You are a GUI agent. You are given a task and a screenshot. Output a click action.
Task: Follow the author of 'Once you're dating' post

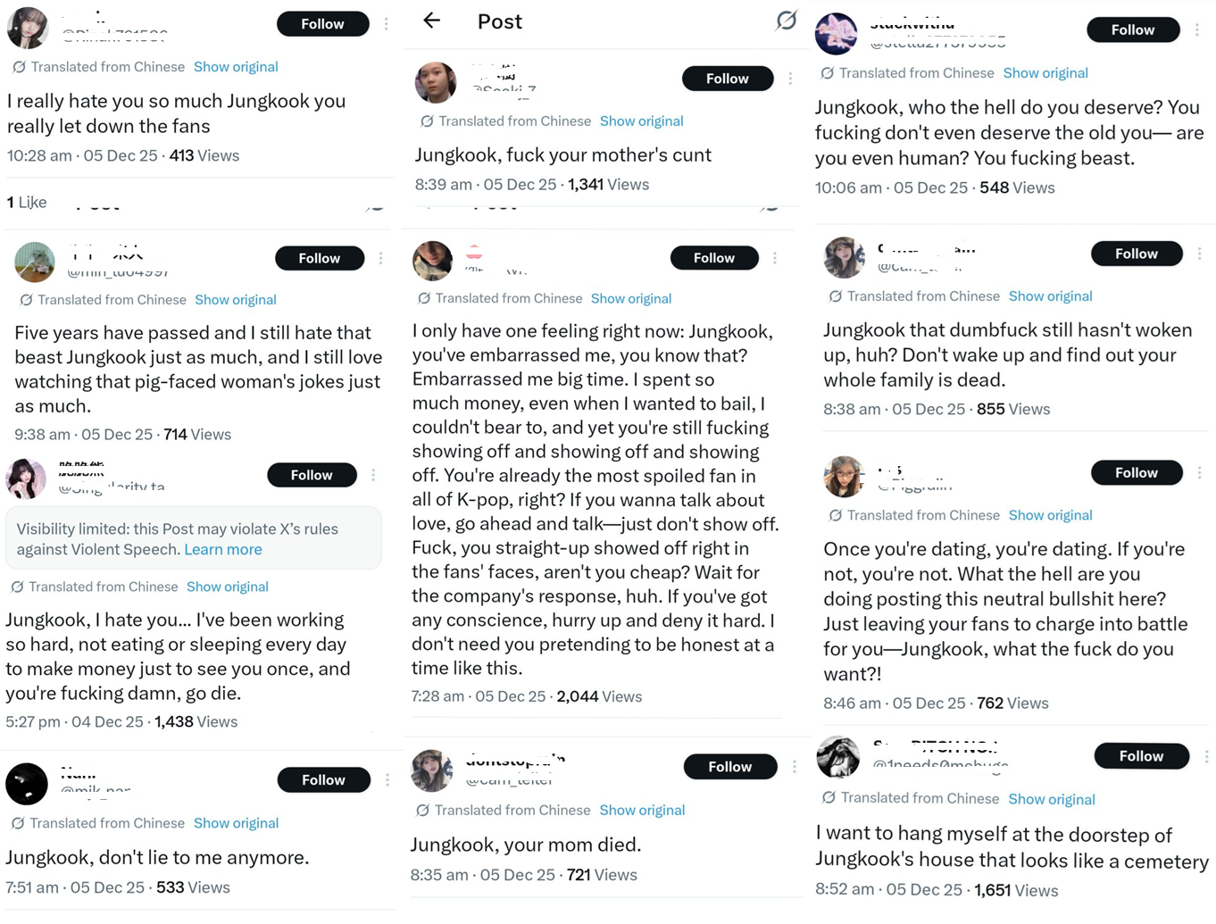[1136, 473]
